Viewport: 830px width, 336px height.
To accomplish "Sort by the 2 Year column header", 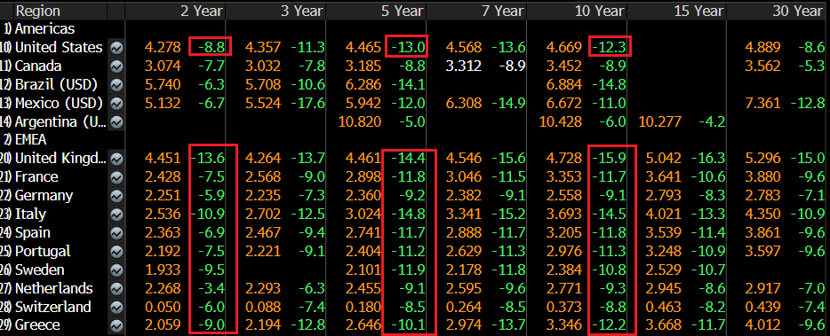I will [x=202, y=11].
